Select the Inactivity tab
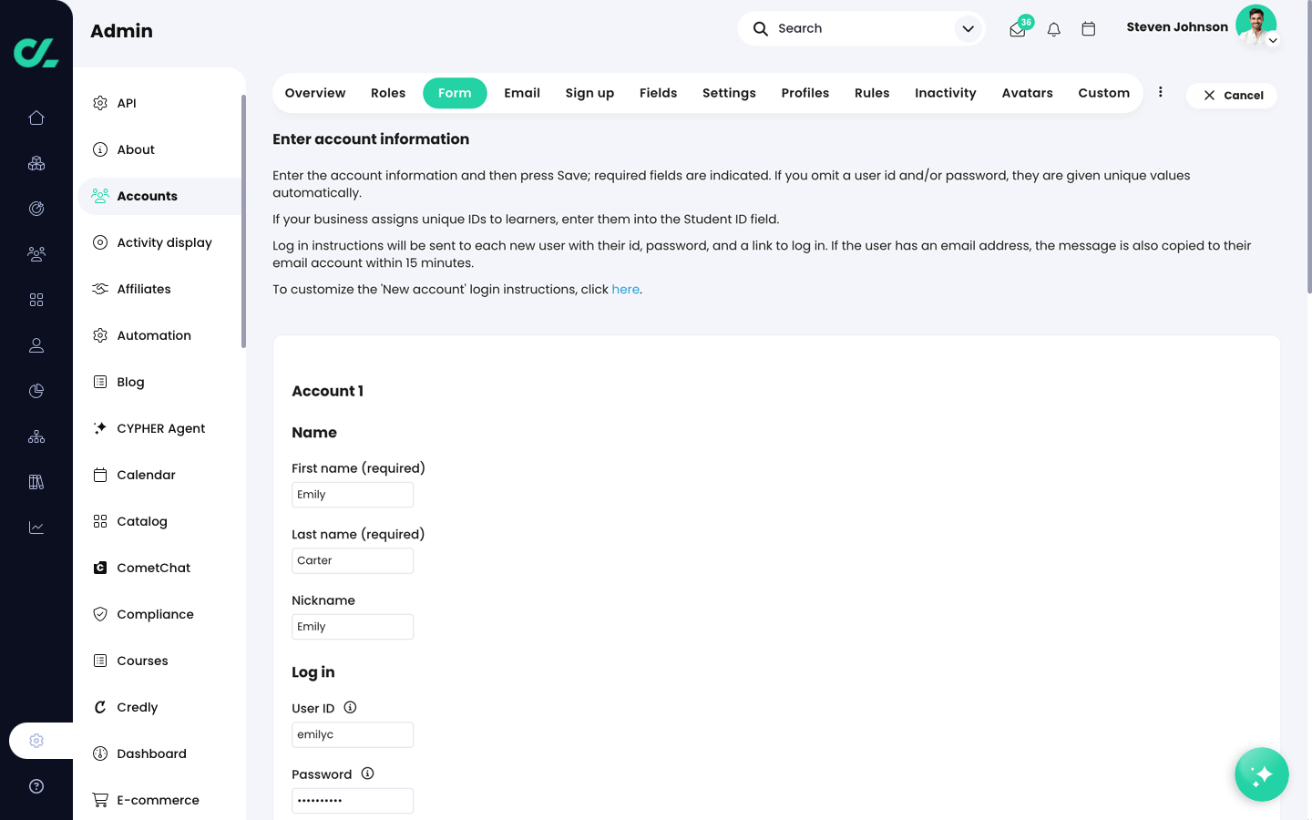This screenshot has width=1312, height=820. click(x=945, y=93)
